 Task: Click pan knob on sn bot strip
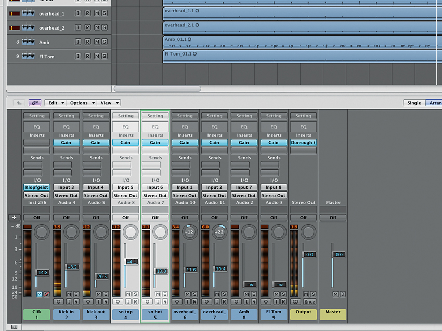click(x=160, y=232)
